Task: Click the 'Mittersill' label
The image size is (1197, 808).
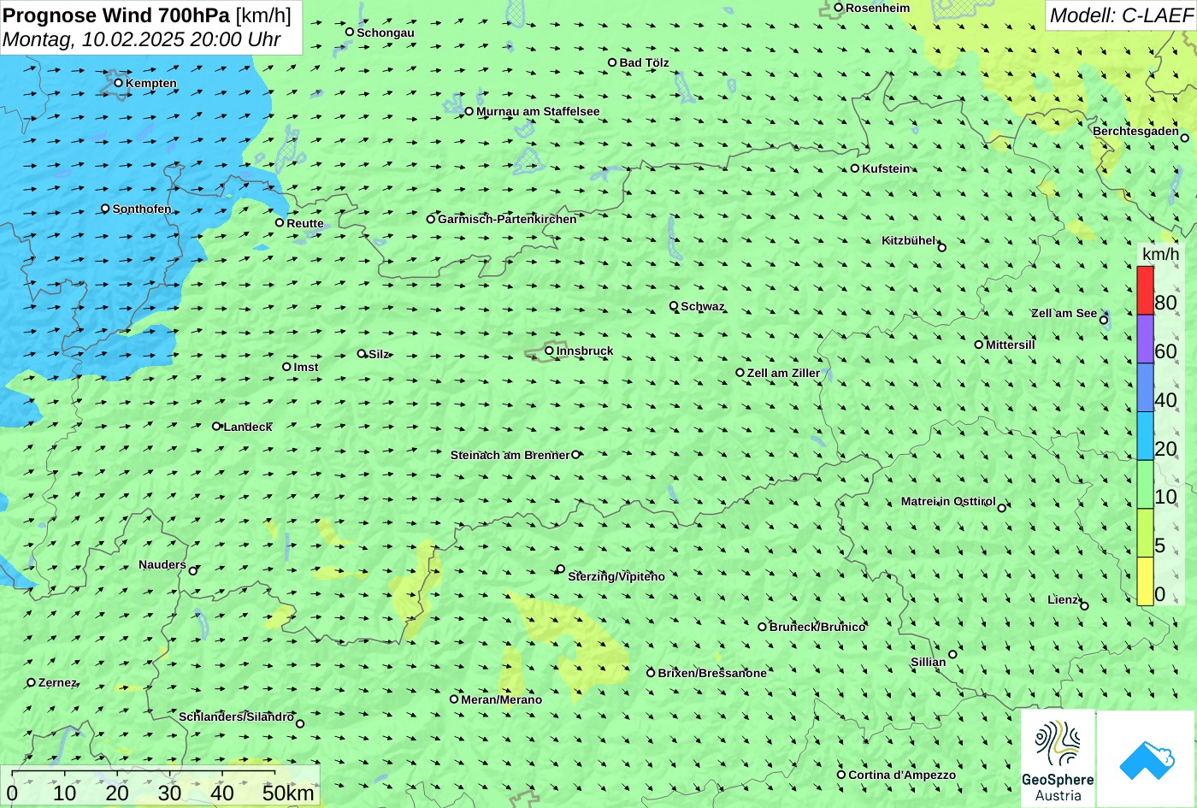Action: tap(1011, 345)
